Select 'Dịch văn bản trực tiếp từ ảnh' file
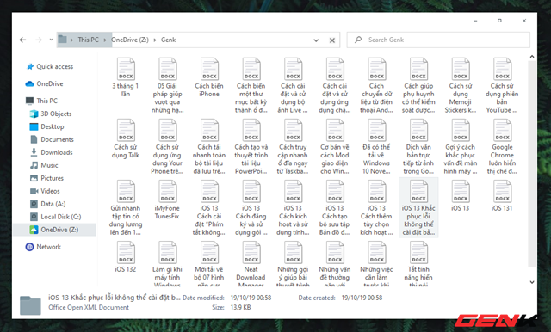This screenshot has width=551, height=332. tap(418, 147)
